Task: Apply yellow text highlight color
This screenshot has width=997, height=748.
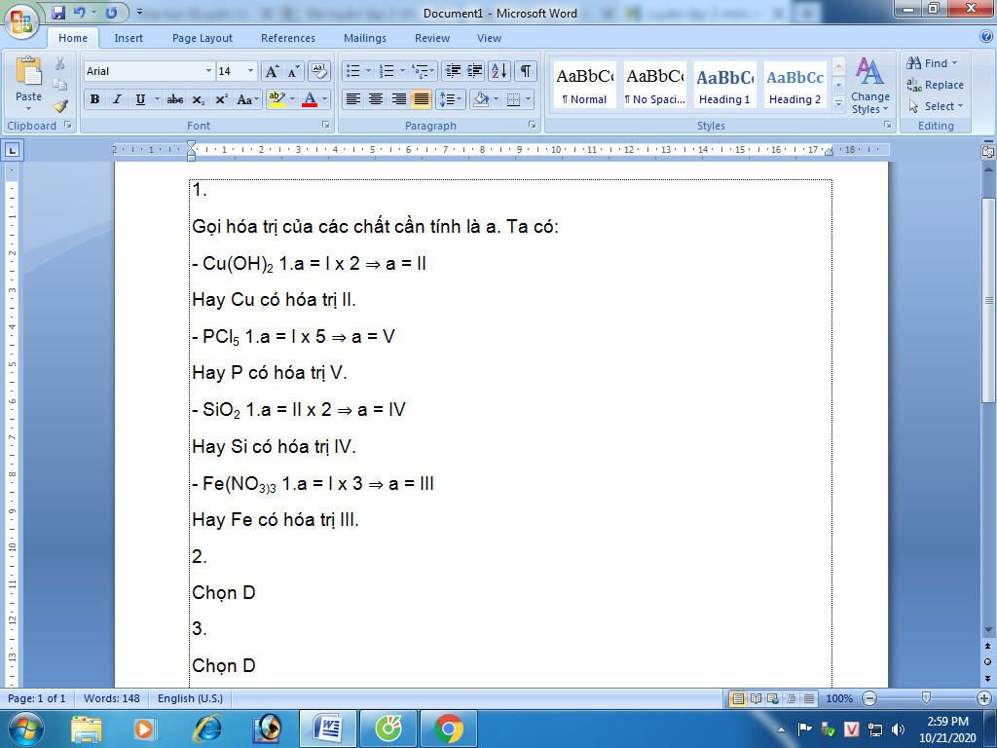Action: click(x=277, y=99)
